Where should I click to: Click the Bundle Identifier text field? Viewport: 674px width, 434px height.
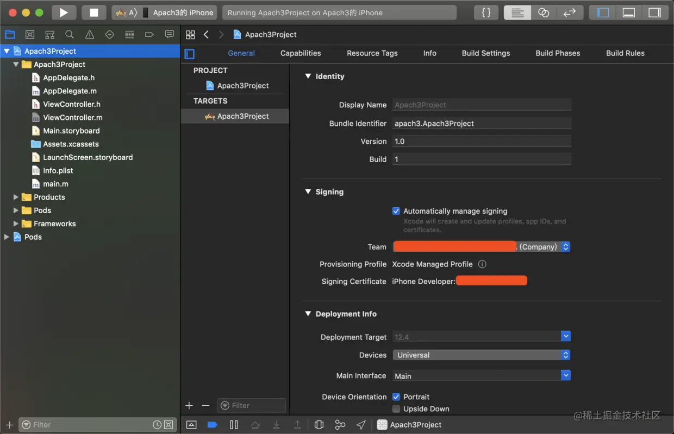click(x=481, y=123)
